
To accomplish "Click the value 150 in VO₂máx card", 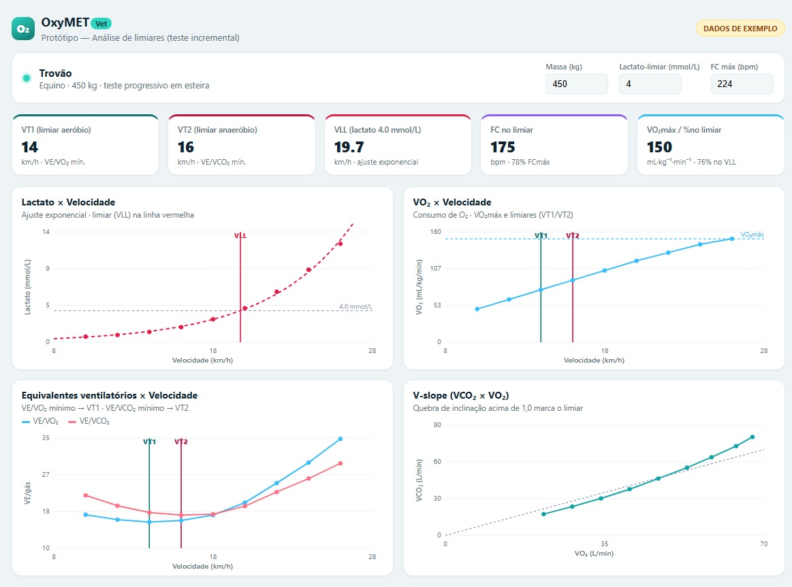I will (659, 147).
